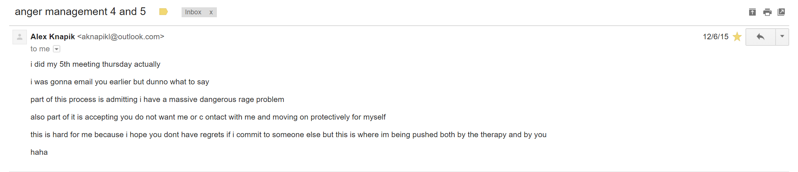Click the collapse all messages icon
Screen dimensions: 798x172
pyautogui.click(x=752, y=12)
